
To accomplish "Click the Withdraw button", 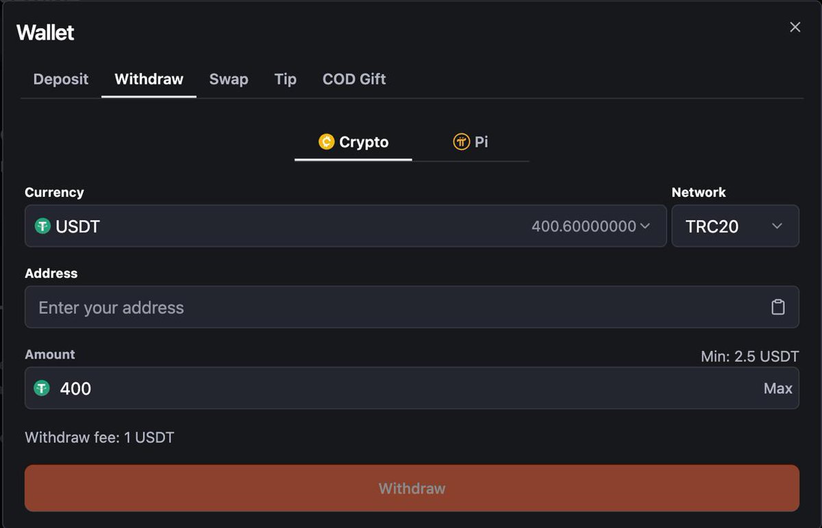I will [x=412, y=488].
